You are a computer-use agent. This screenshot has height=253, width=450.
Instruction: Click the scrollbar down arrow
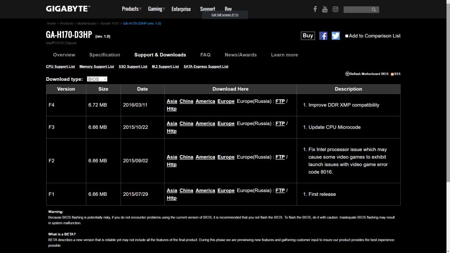[448, 251]
